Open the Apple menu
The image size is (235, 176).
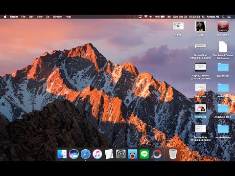tap(5, 17)
